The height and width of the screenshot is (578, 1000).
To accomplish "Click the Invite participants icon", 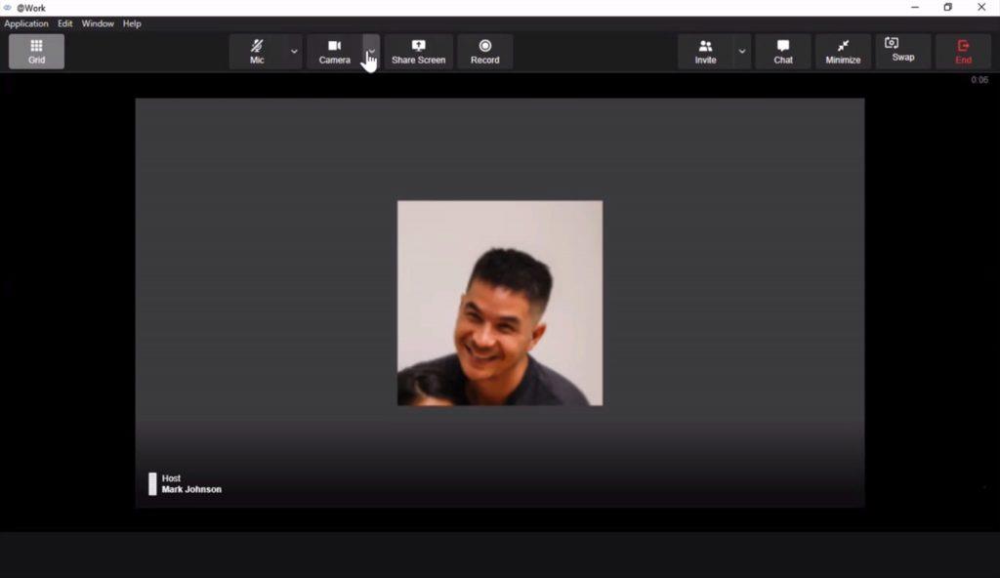I will click(x=705, y=51).
